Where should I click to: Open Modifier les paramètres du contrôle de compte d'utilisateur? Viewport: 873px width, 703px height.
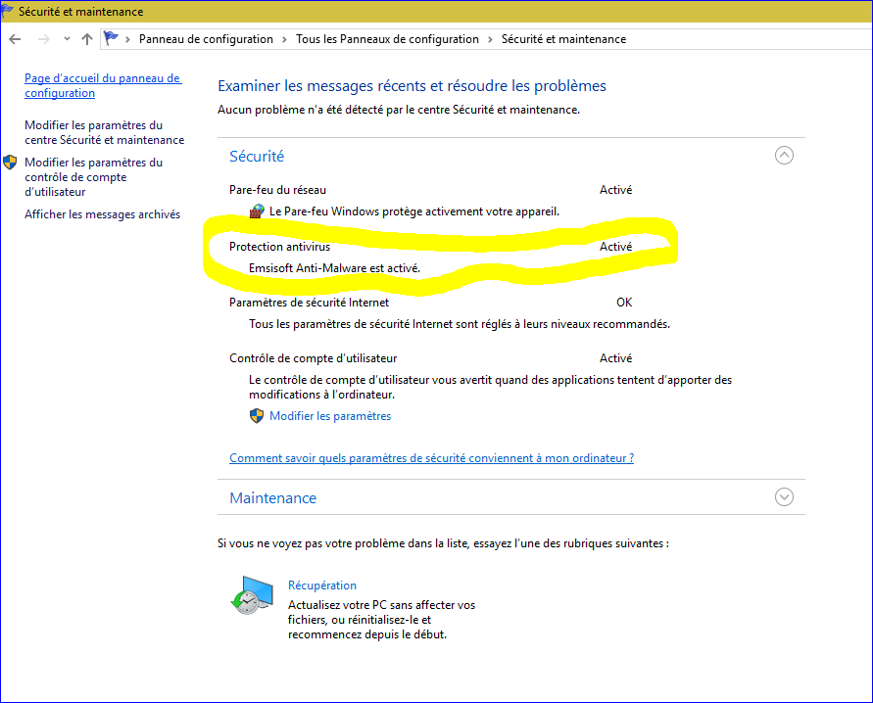[x=93, y=177]
